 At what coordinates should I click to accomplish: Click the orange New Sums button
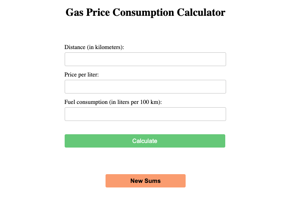coord(145,181)
